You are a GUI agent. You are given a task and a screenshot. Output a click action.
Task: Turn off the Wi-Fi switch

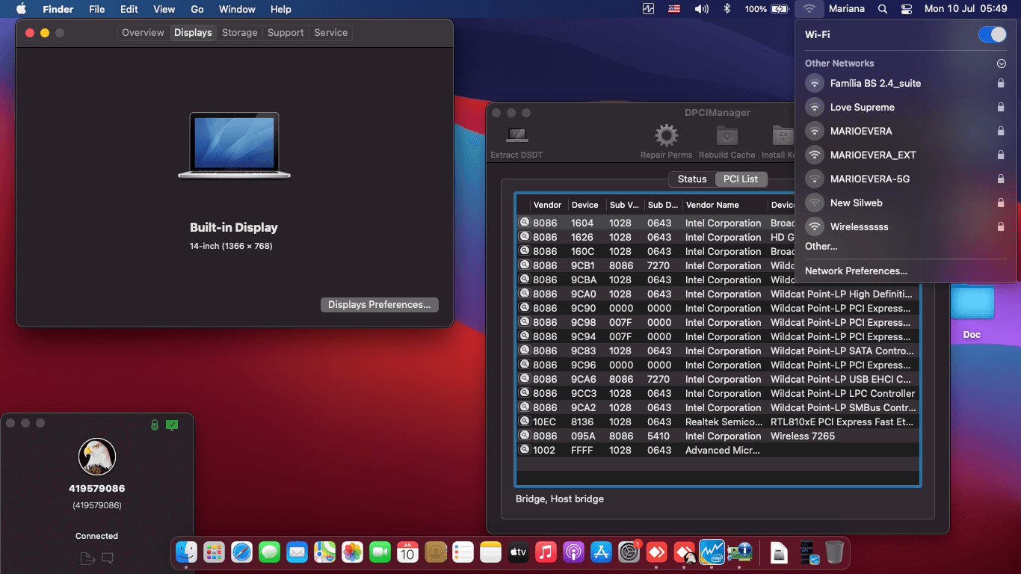pos(993,34)
